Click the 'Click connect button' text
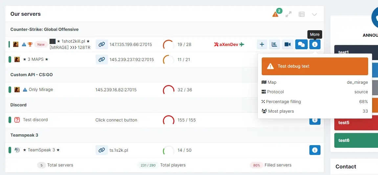 [x=116, y=120]
